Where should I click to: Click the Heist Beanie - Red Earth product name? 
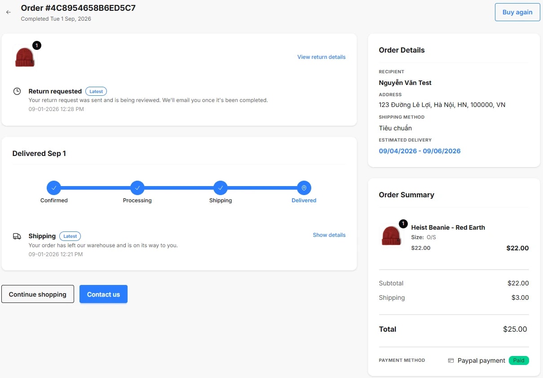click(448, 227)
